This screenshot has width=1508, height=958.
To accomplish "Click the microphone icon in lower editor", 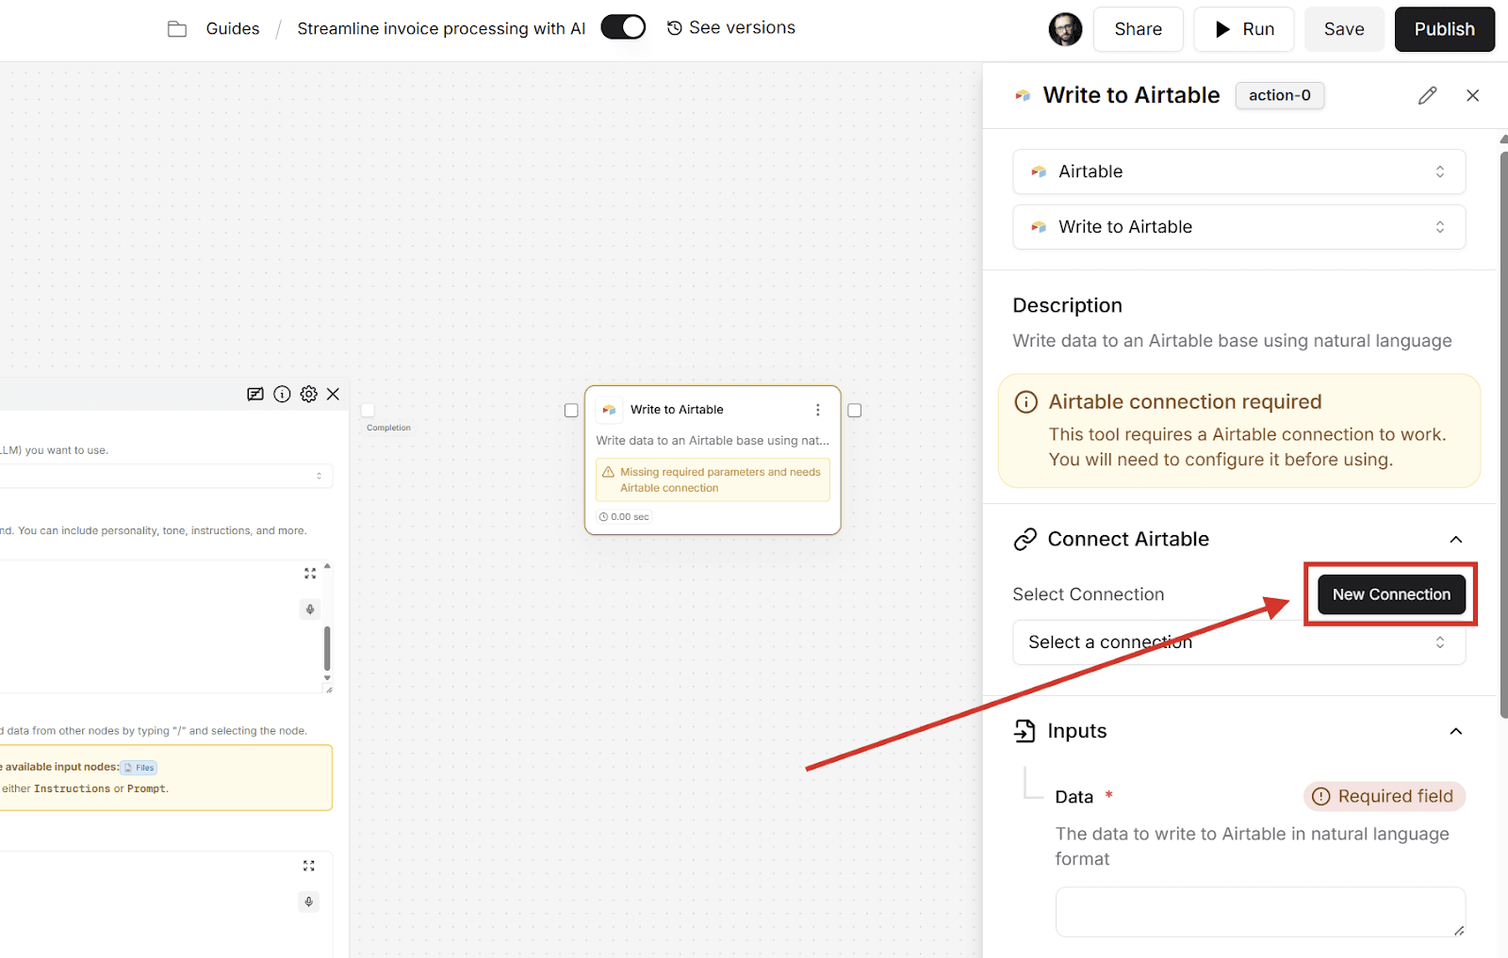I will click(309, 902).
